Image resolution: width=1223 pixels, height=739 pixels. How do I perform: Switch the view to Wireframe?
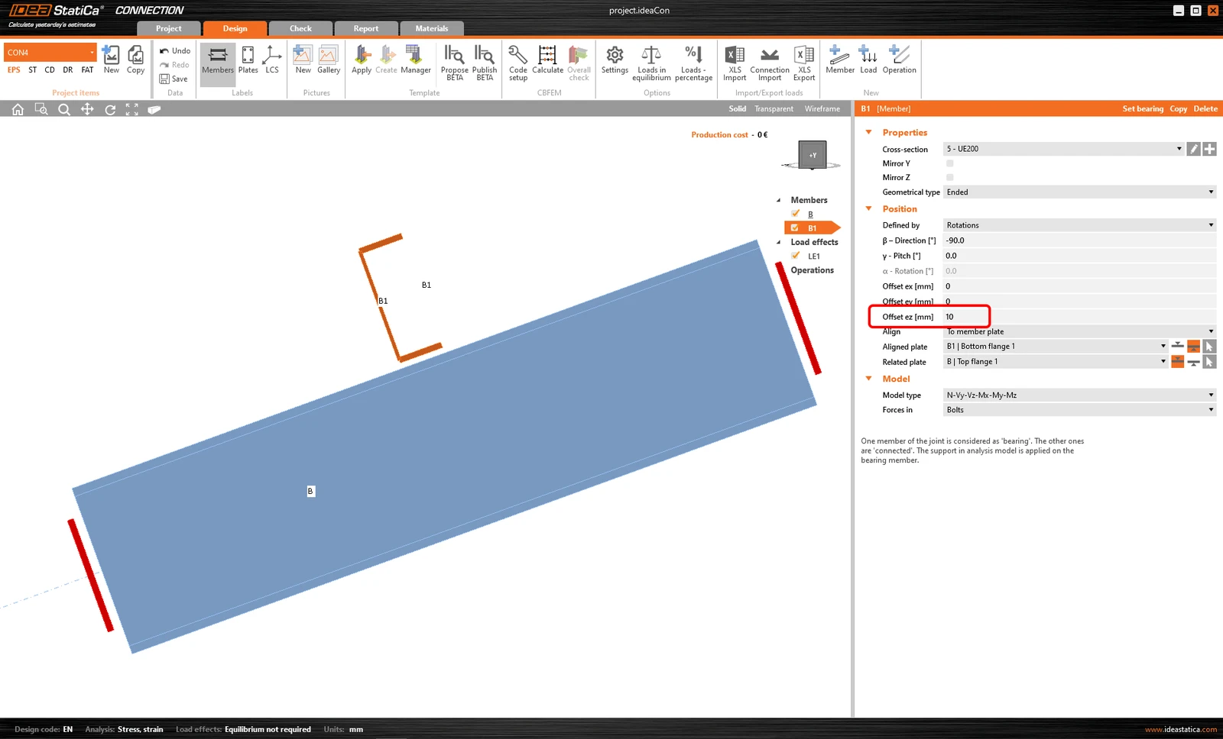point(822,108)
